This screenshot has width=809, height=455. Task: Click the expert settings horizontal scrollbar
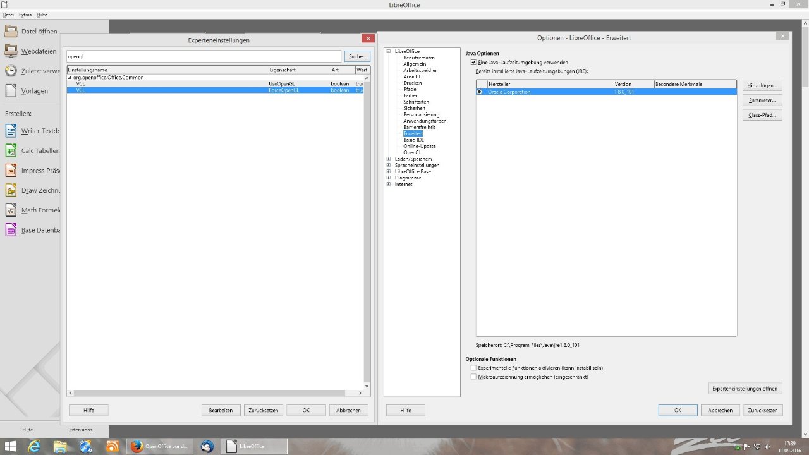coord(215,393)
